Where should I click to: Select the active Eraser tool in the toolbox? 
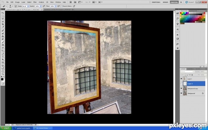(3, 42)
